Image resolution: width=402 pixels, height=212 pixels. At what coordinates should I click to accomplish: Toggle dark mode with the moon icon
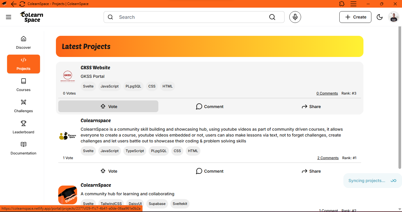coord(380,17)
